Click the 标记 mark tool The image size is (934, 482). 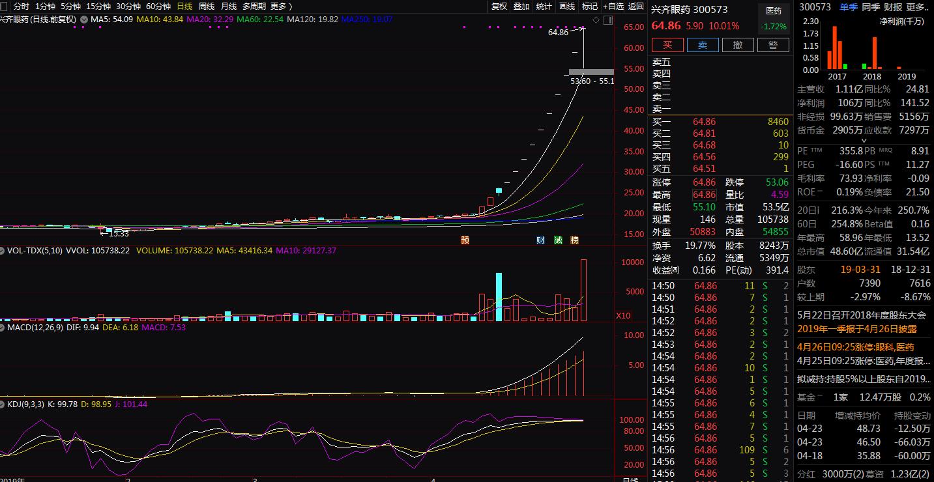[x=589, y=7]
